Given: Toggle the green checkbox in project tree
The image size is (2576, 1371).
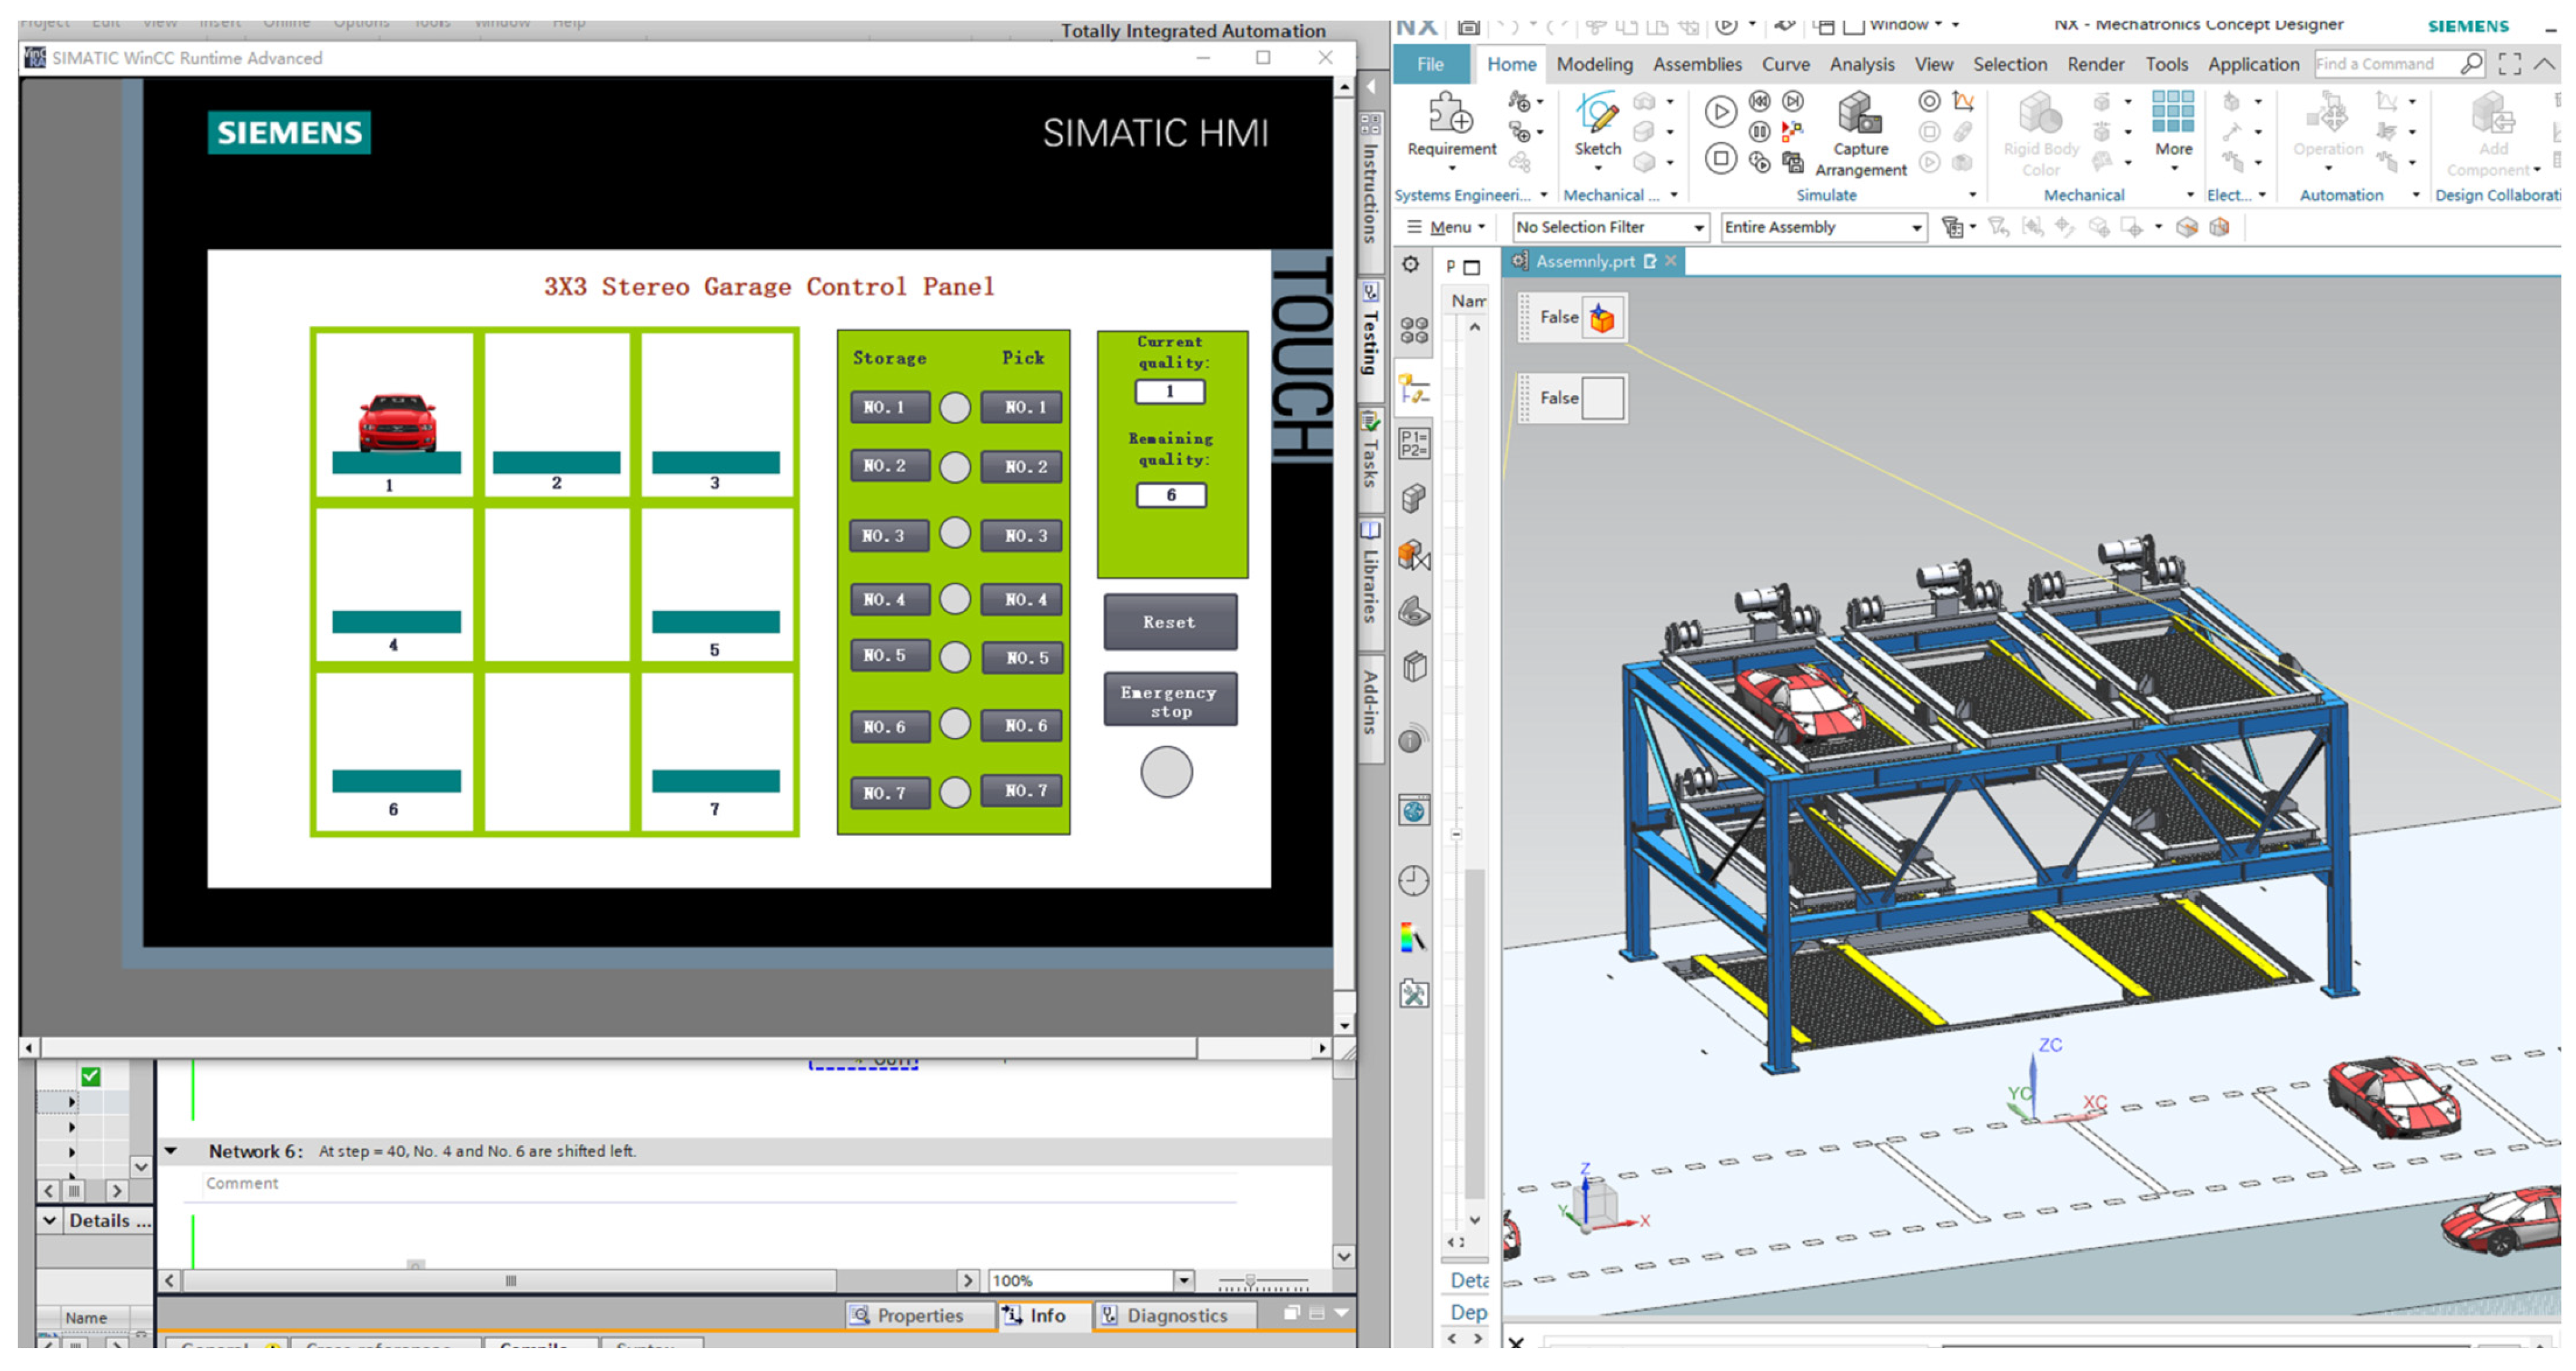Looking at the screenshot, I should 91,1076.
